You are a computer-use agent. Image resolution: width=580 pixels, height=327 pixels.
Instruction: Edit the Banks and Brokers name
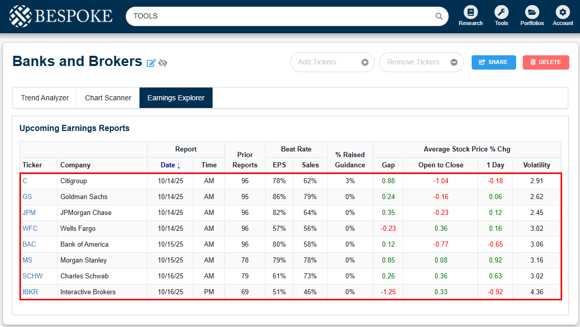[151, 63]
